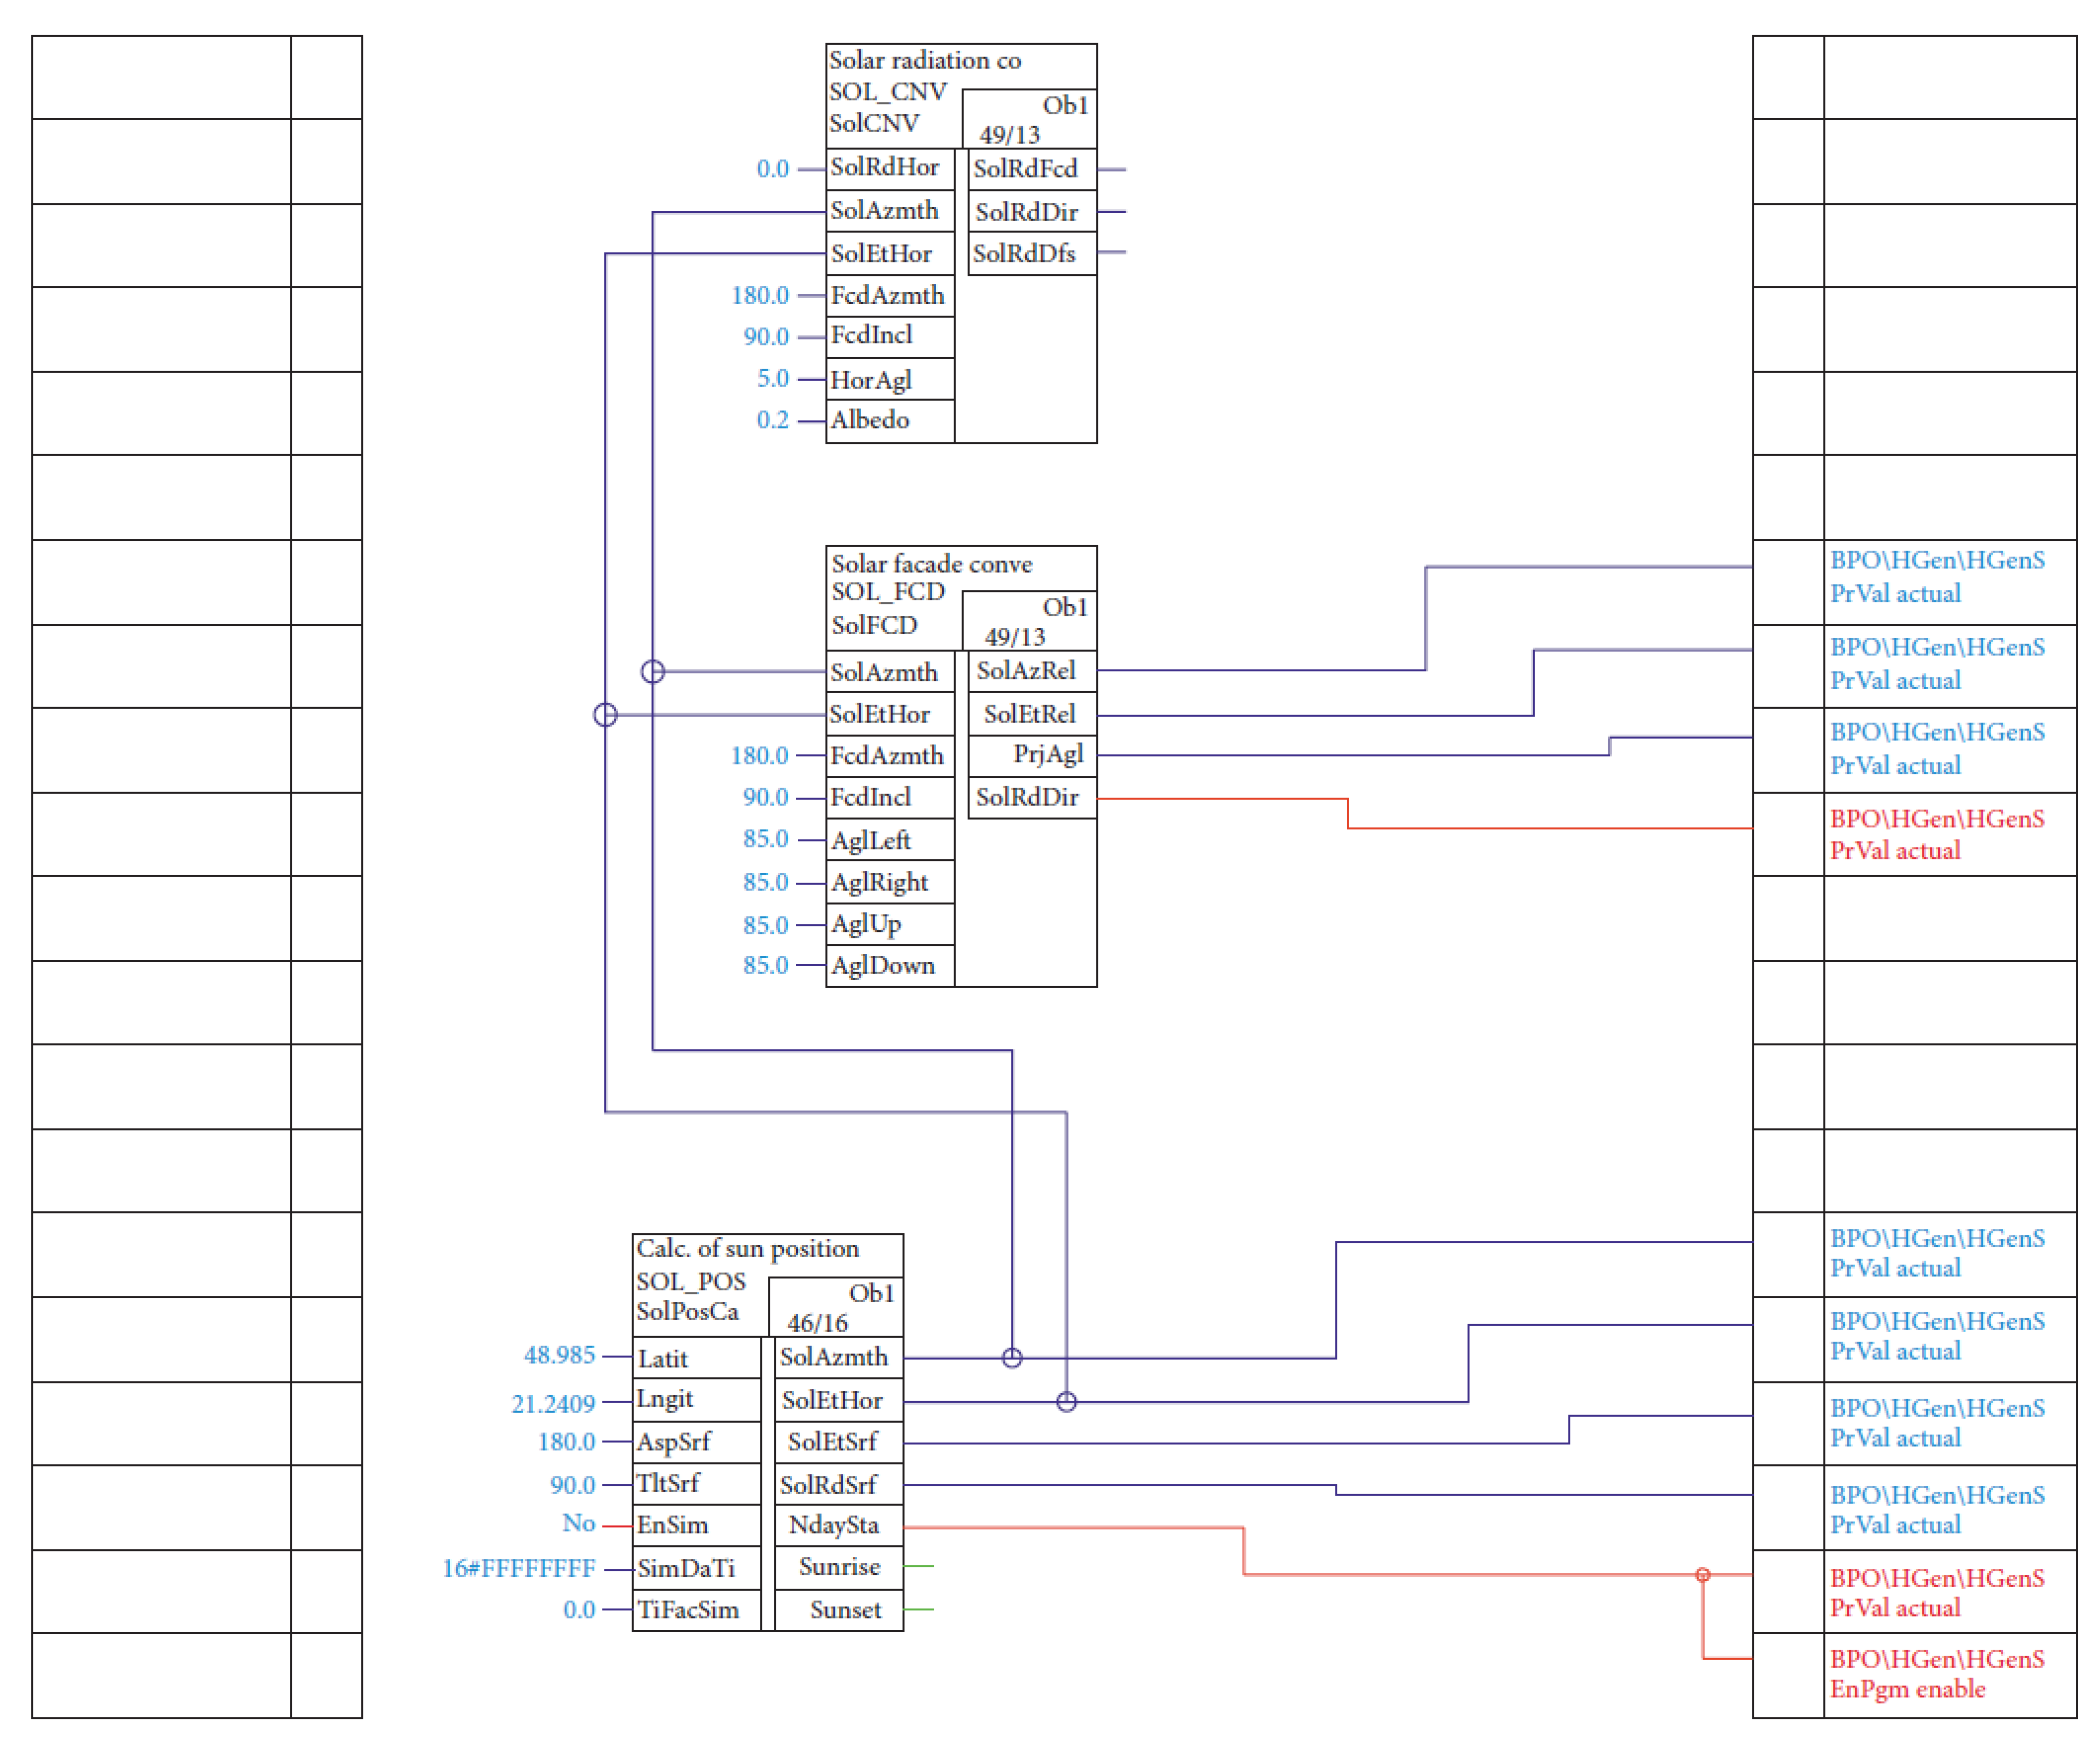Click the Ob1 49/13 tag on SolCNV block
2100x1748 pixels.
1031,119
